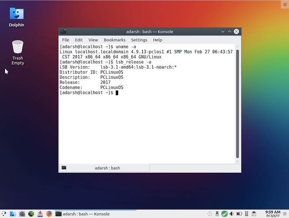Open the desktop toolbox menu at top right

point(285,5)
